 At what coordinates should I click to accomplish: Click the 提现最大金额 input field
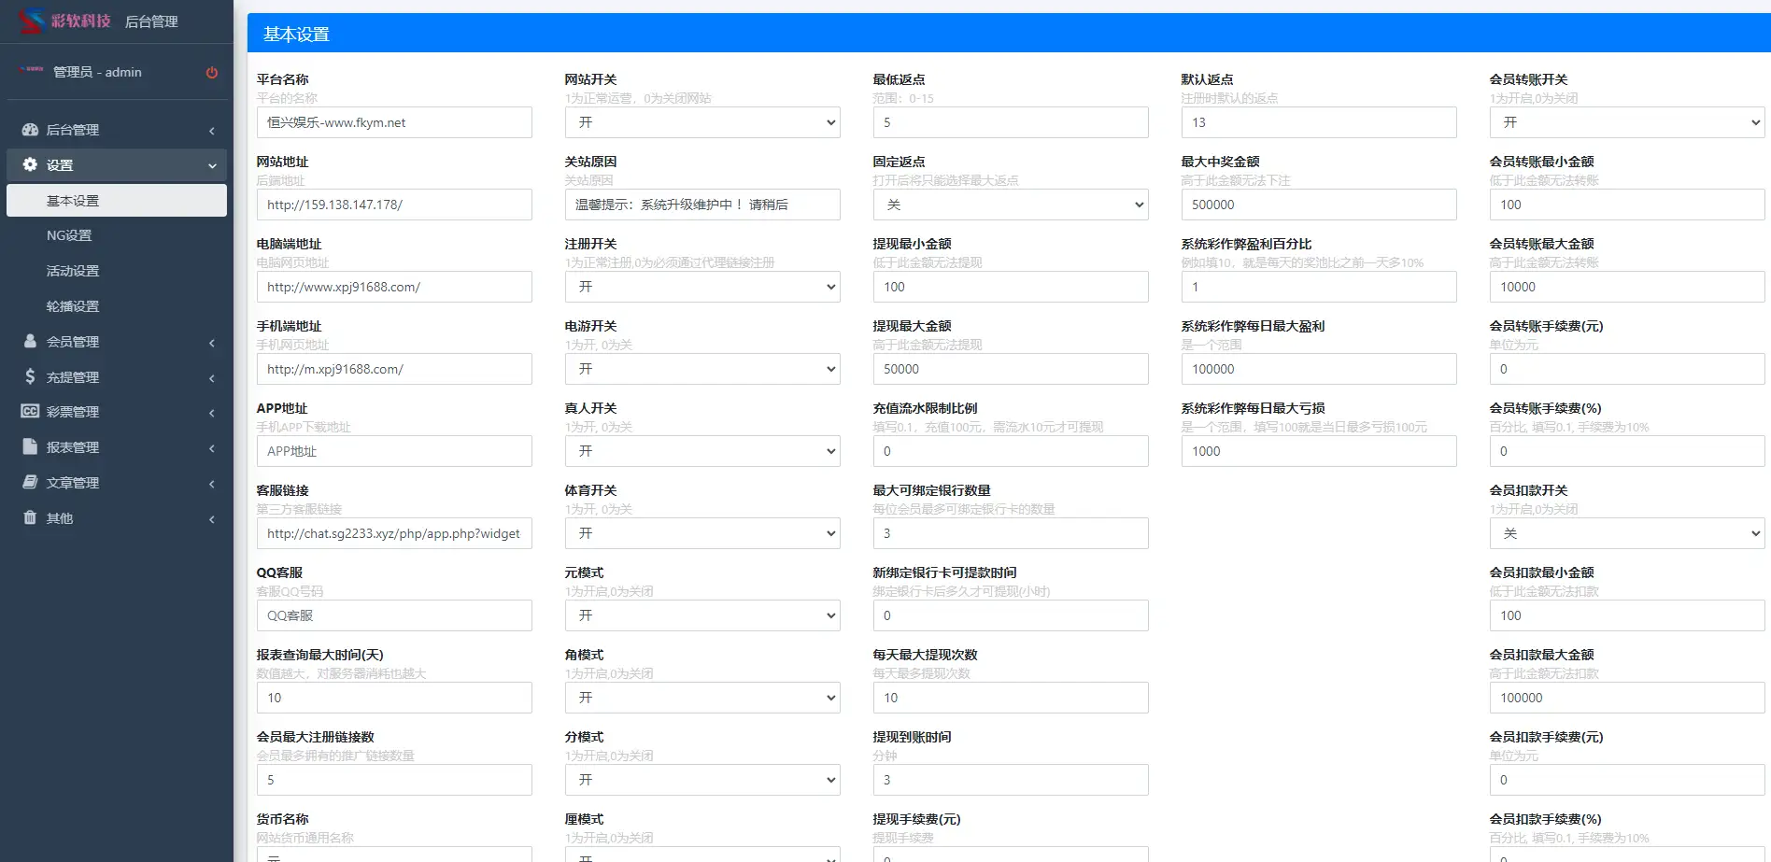click(x=1011, y=369)
